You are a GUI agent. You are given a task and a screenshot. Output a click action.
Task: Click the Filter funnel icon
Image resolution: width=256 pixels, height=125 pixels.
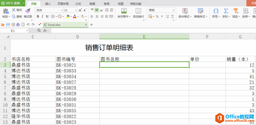pos(236,11)
